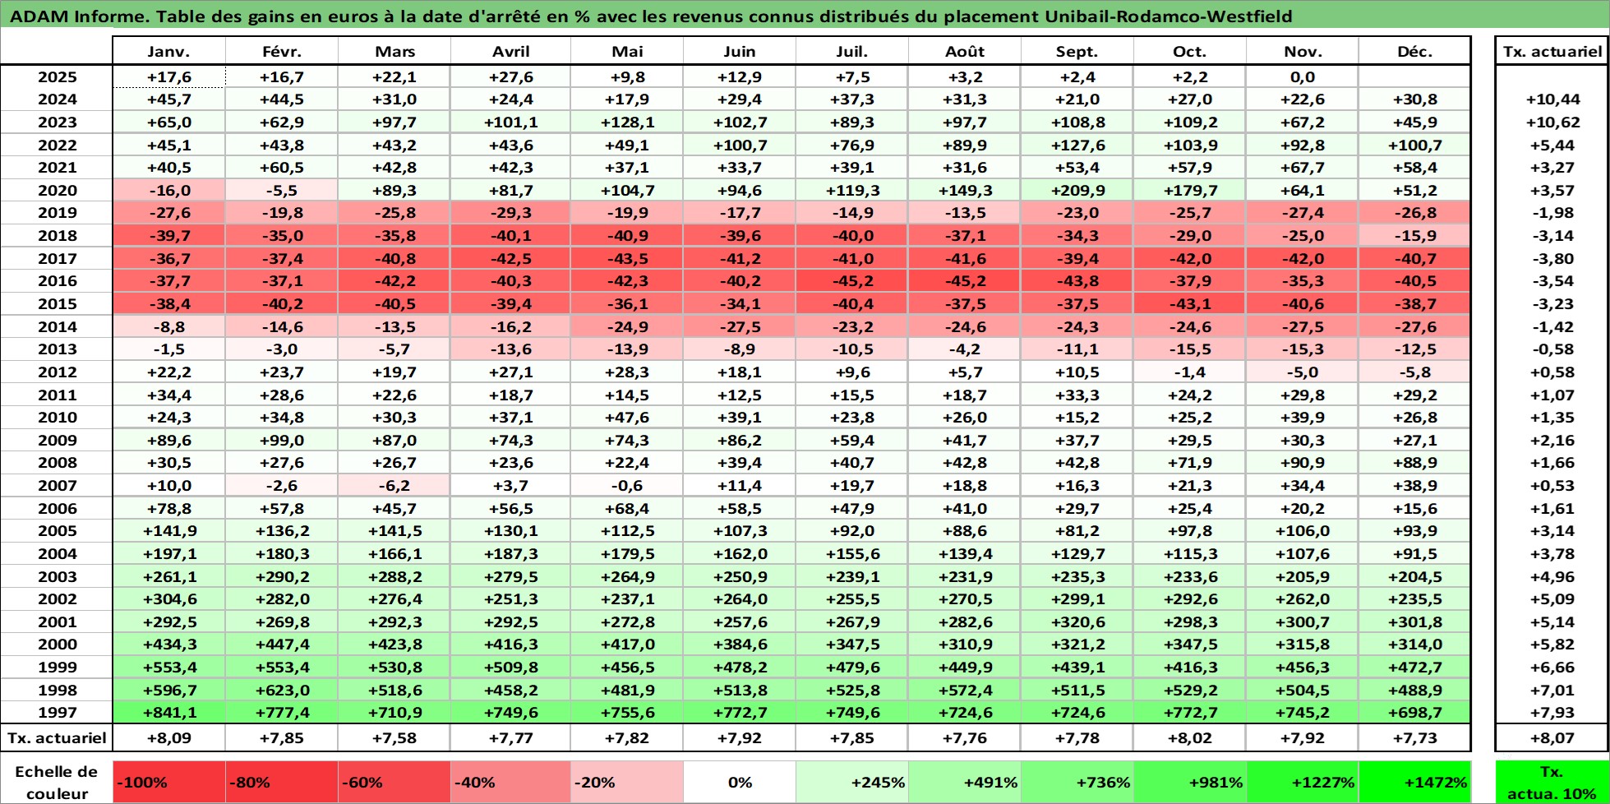The height and width of the screenshot is (804, 1610).
Task: Click the '+10,62' actuarial rate for 2023
Action: (1552, 122)
